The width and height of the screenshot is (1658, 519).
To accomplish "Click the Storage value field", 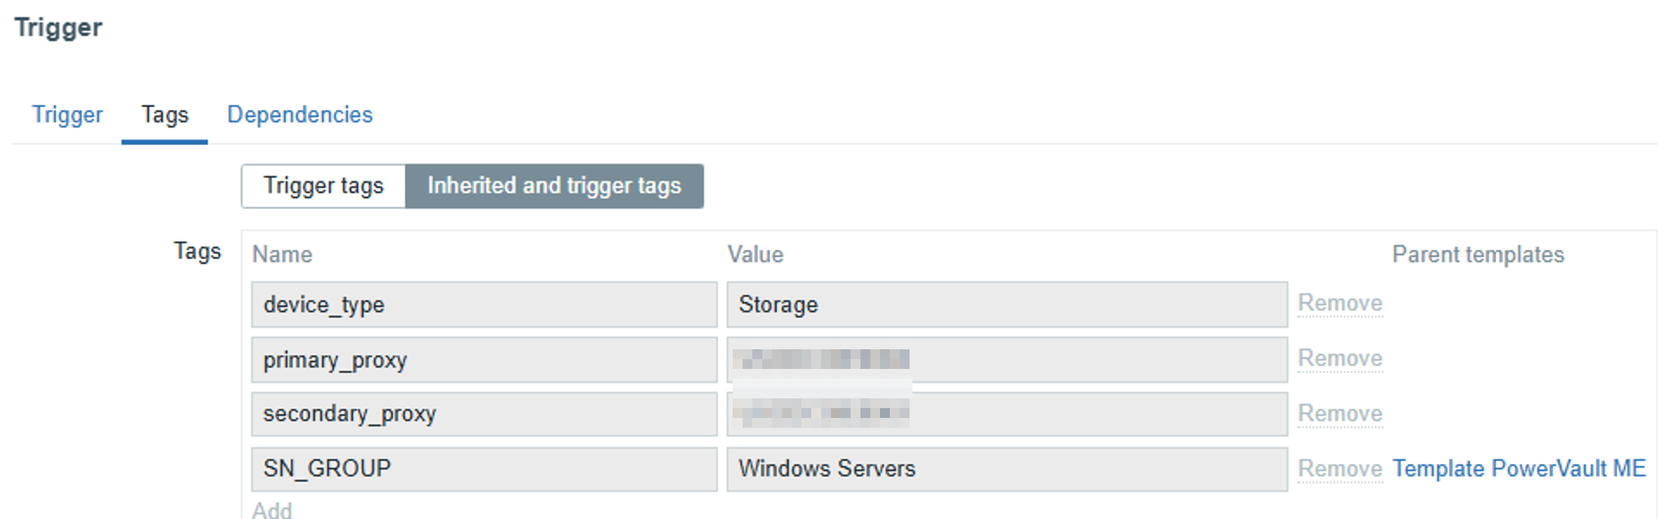I will point(1007,304).
